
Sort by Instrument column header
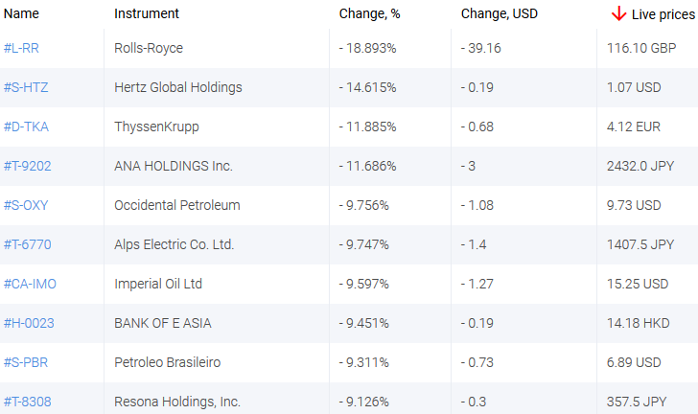146,13
